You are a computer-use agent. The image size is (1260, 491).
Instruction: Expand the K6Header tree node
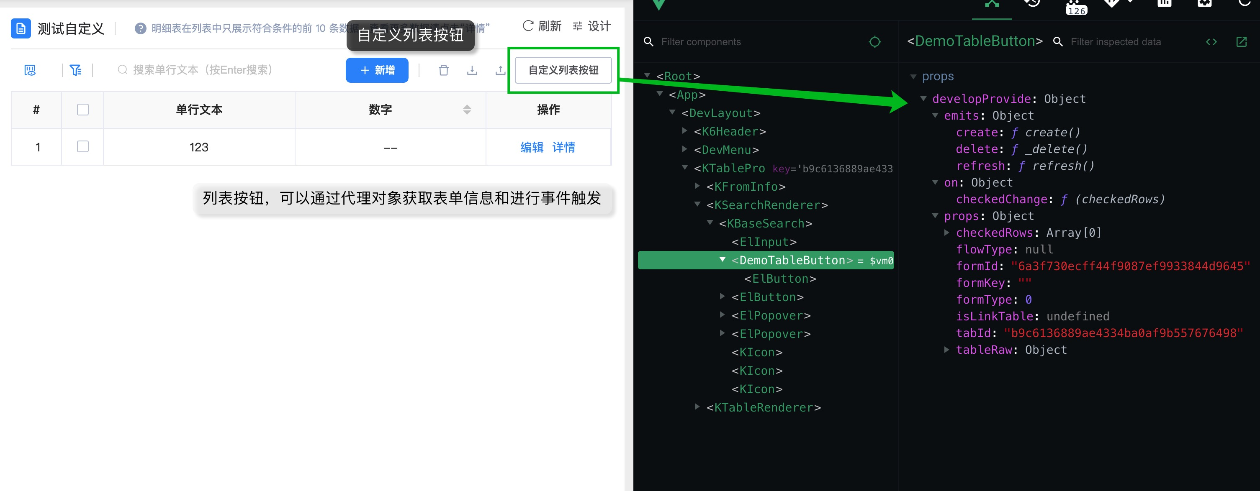pos(685,131)
